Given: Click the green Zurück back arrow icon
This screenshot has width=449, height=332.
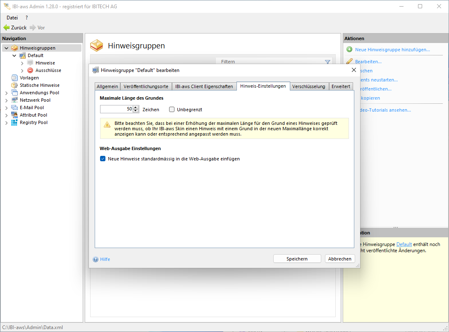Looking at the screenshot, I should pos(6,28).
